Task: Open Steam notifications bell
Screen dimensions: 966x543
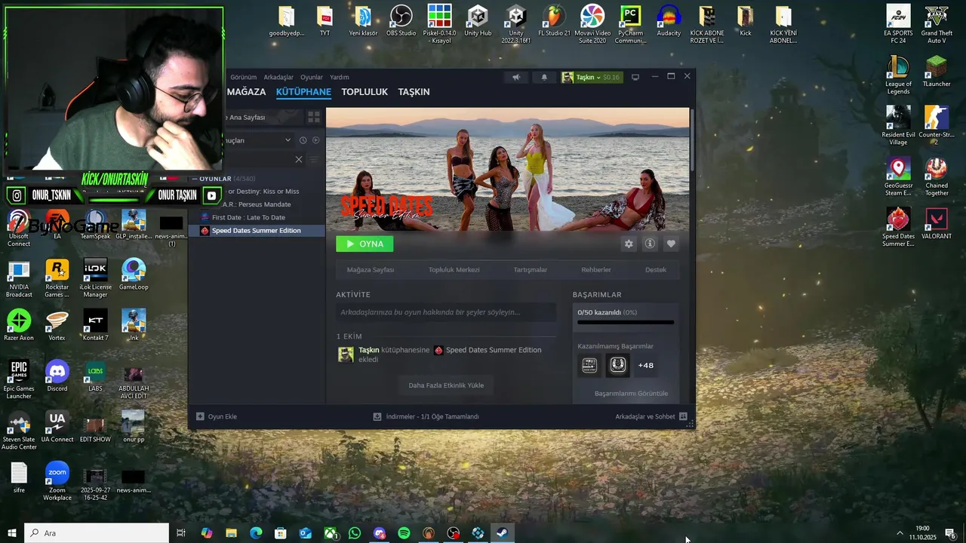Action: (544, 77)
